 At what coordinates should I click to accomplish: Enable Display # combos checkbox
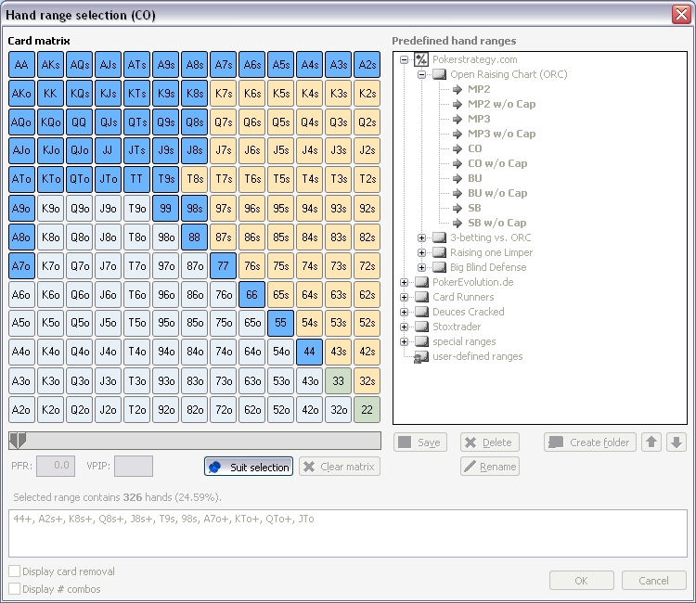click(x=15, y=589)
